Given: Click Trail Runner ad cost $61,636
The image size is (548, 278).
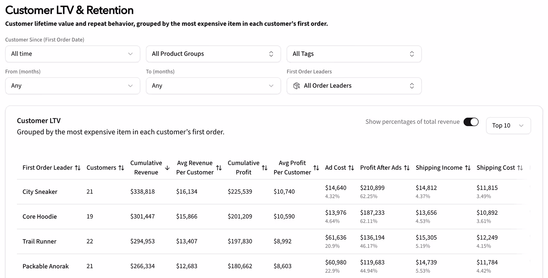Looking at the screenshot, I should tap(336, 238).
